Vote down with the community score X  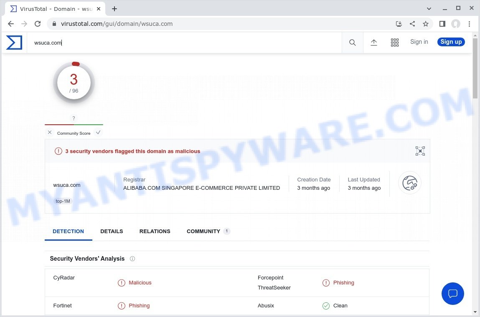(x=50, y=132)
